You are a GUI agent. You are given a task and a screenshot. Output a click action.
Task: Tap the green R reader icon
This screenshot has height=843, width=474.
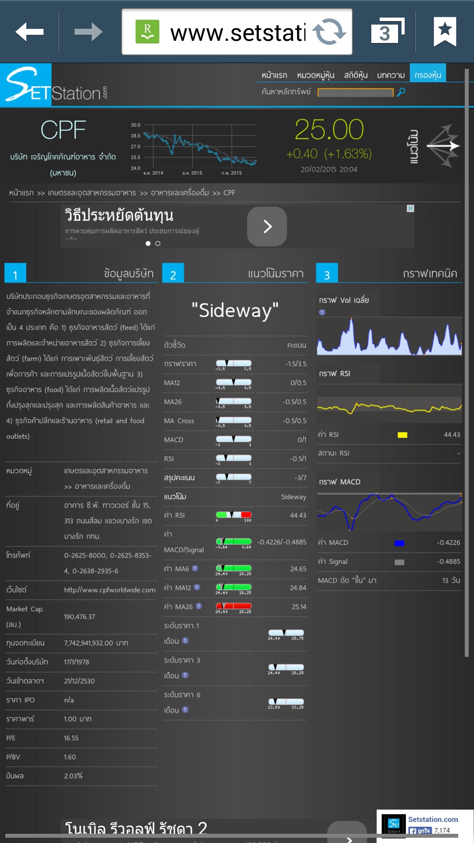(x=147, y=32)
